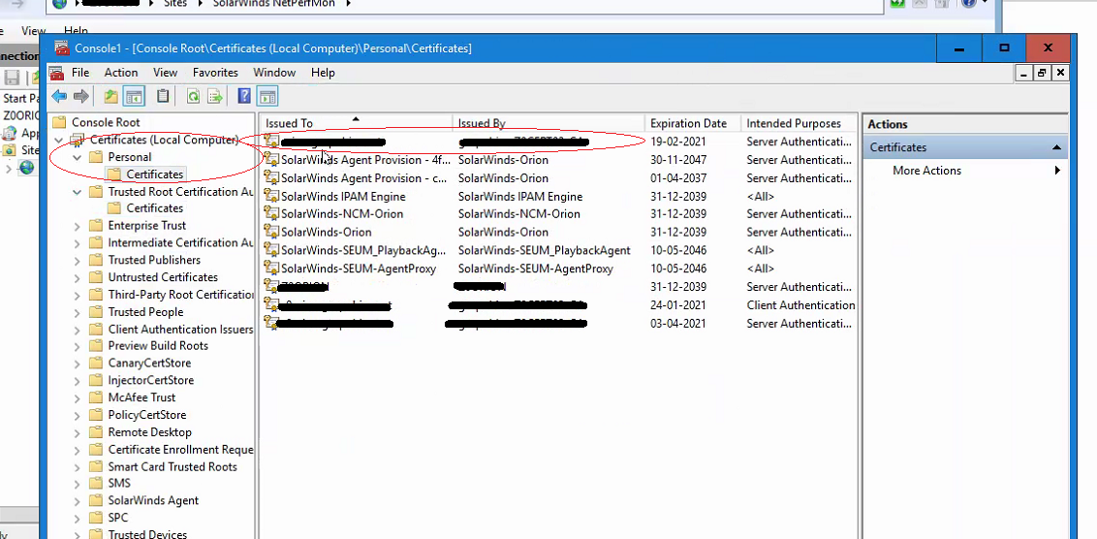Collapse the Certificates actions section arrow
The height and width of the screenshot is (539, 1097).
[1056, 147]
